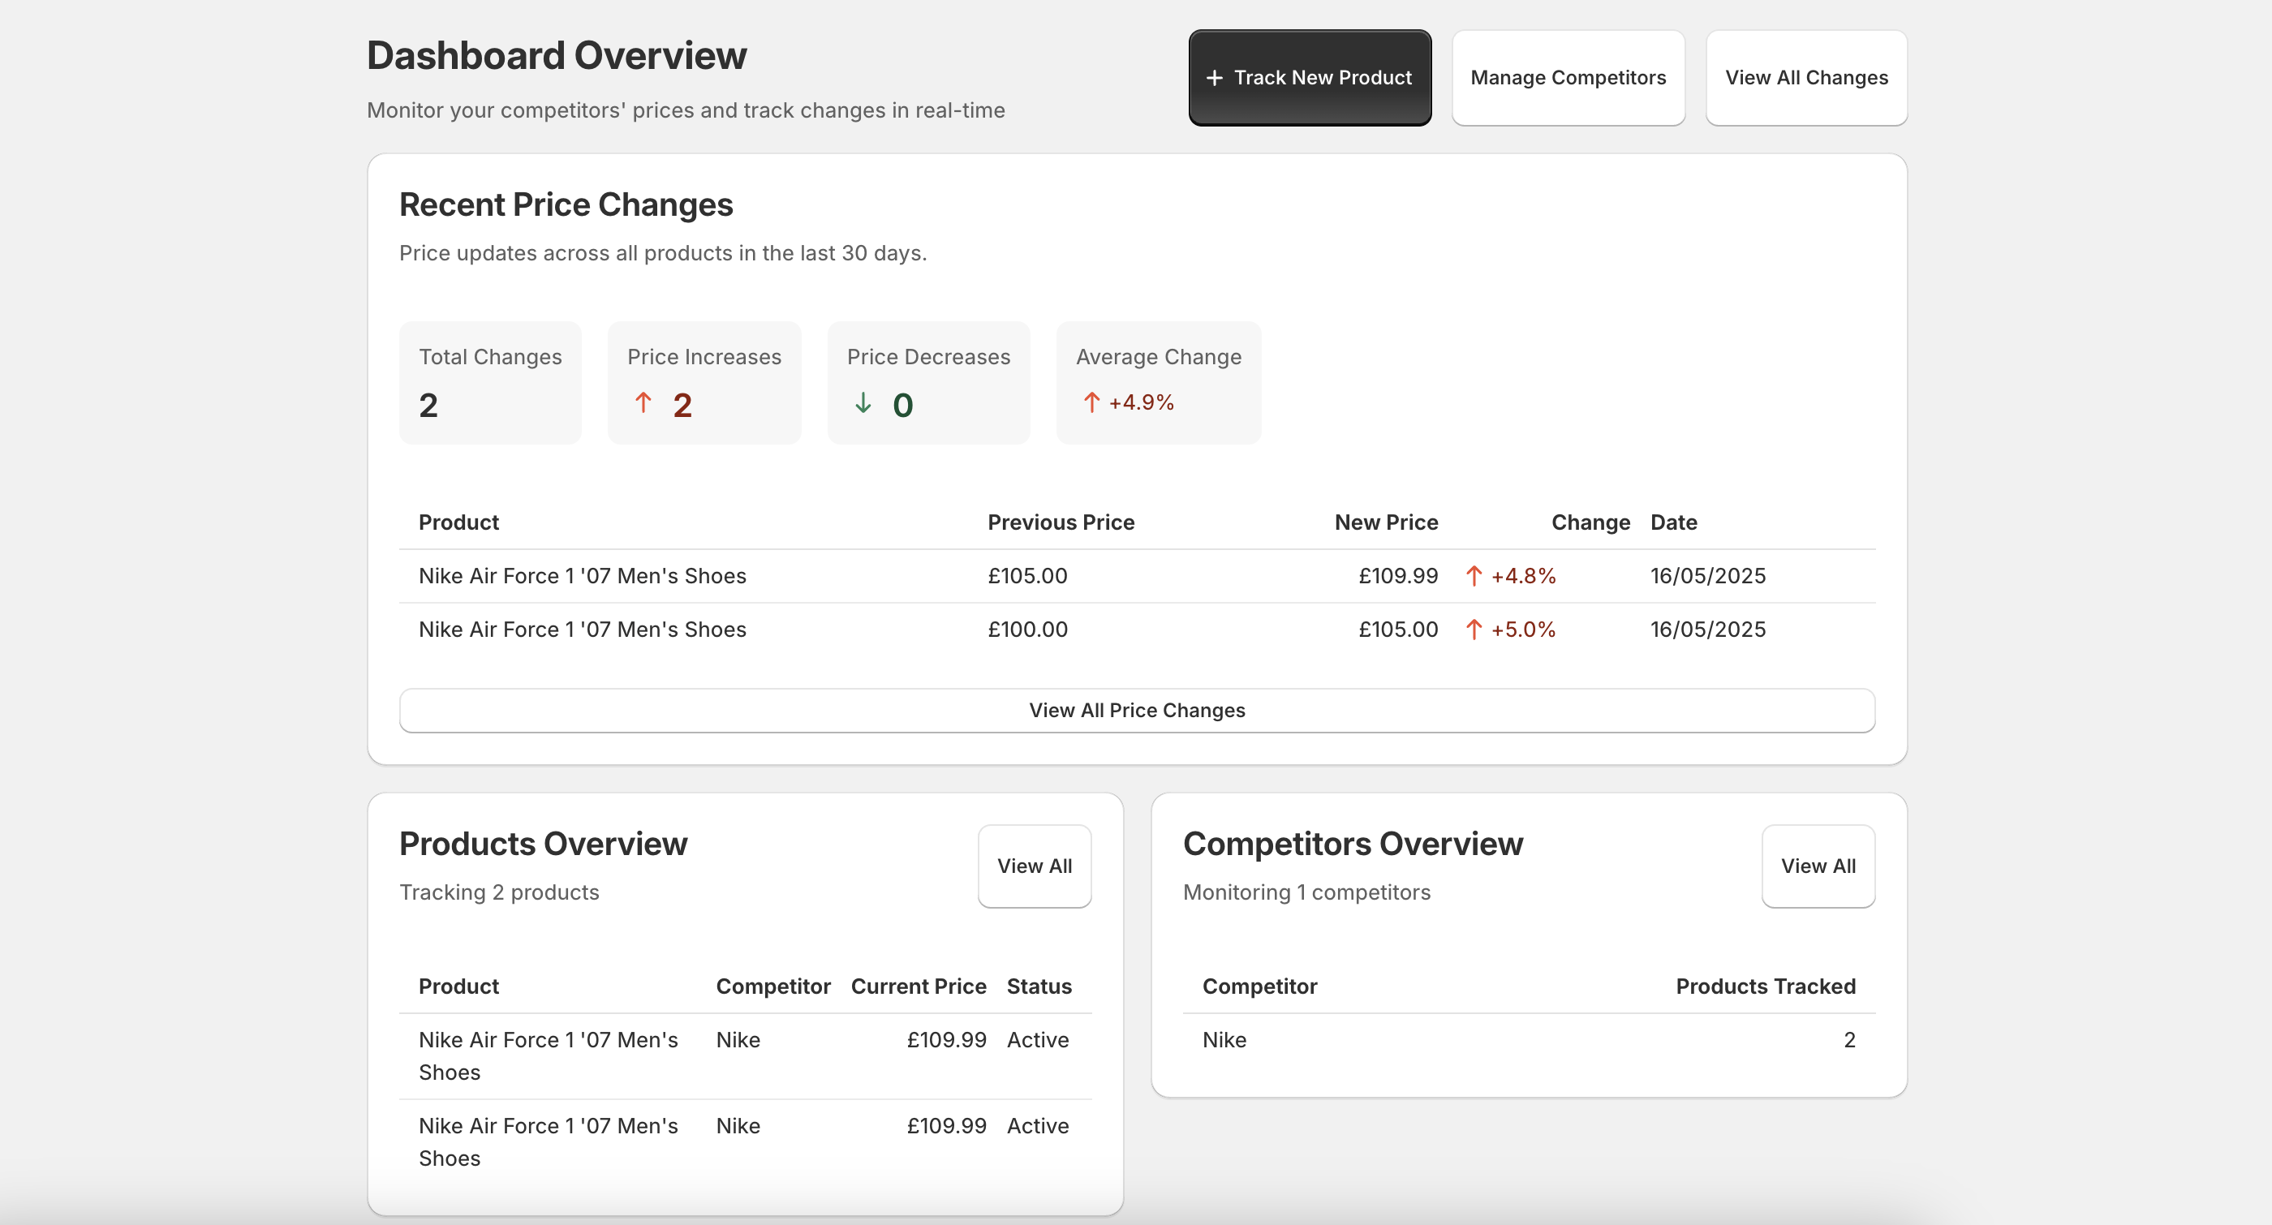Click the plus icon in Track New Product
The height and width of the screenshot is (1225, 2272).
point(1215,78)
